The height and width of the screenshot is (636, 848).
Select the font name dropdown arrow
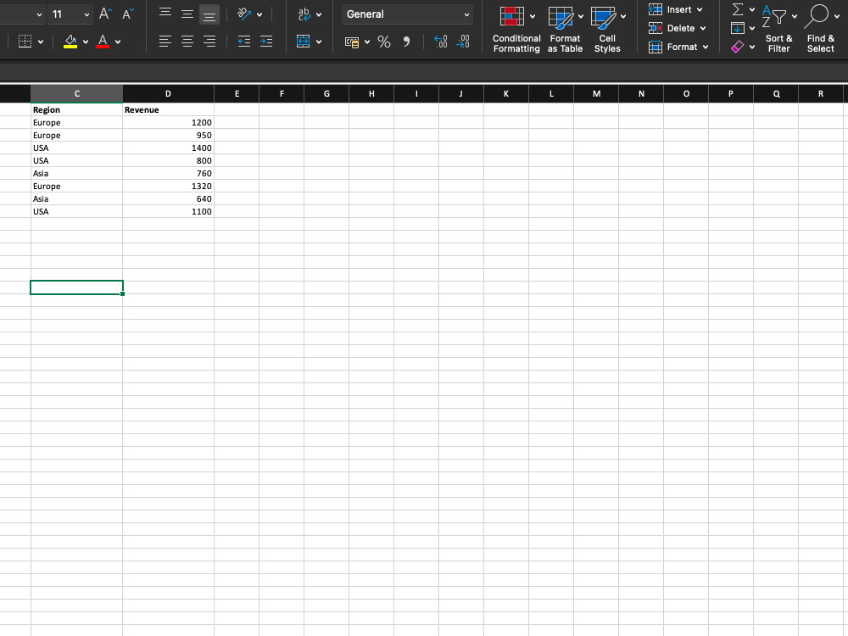tap(39, 14)
